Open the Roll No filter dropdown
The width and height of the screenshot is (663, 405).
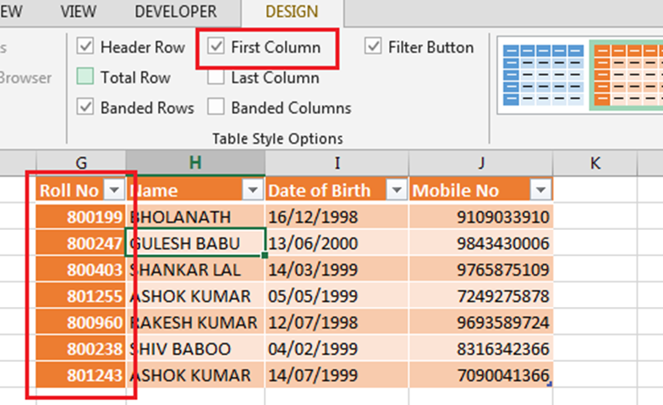click(x=113, y=190)
